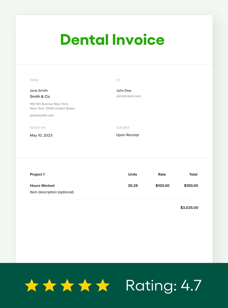Select the name Jane Smith
228x308 pixels.
coord(39,91)
